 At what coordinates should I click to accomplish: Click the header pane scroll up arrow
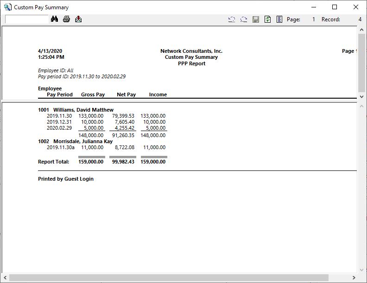pyautogui.click(x=361, y=30)
